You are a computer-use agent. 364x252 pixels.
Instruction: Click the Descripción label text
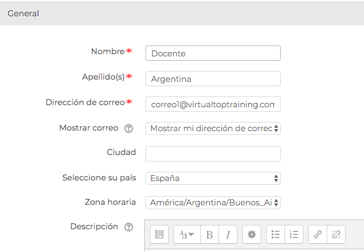[x=94, y=227]
